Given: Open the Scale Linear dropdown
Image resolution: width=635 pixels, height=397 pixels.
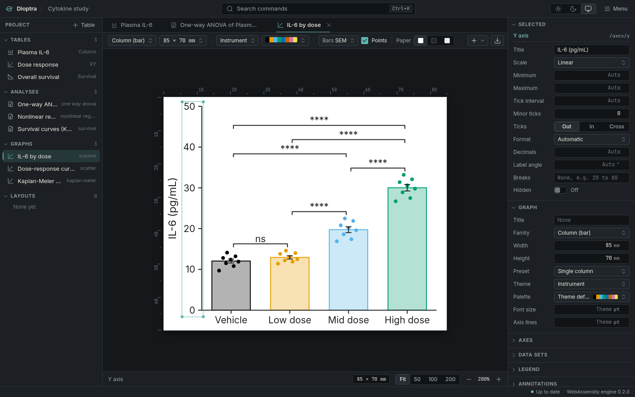Looking at the screenshot, I should pos(591,63).
